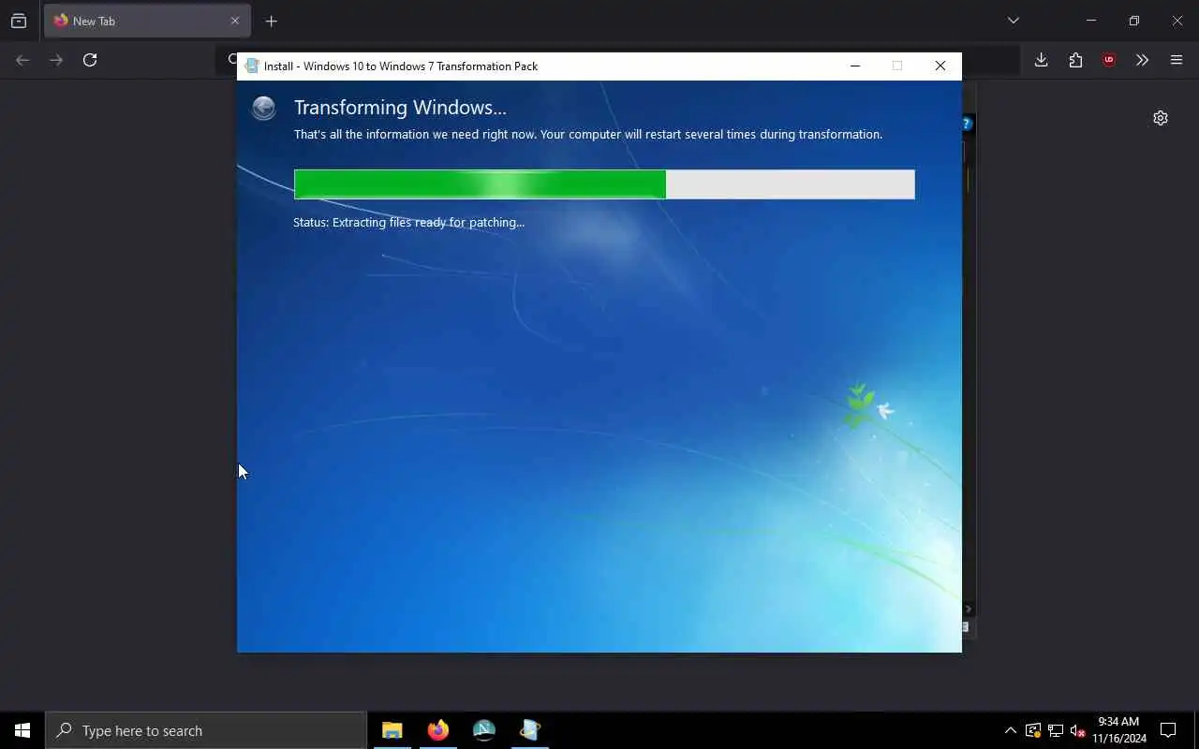Screen dimensions: 1199x749
Task: Open network status tray icon
Action: click(x=1056, y=730)
